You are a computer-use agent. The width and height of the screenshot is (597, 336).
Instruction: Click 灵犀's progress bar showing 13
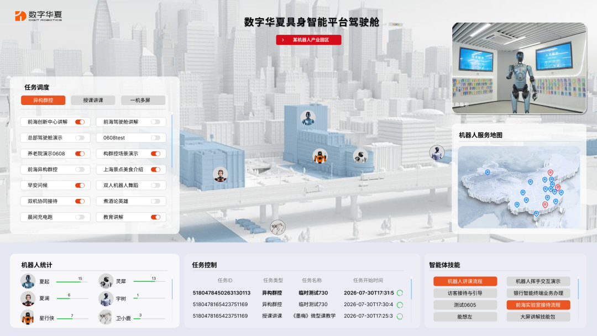click(149, 282)
